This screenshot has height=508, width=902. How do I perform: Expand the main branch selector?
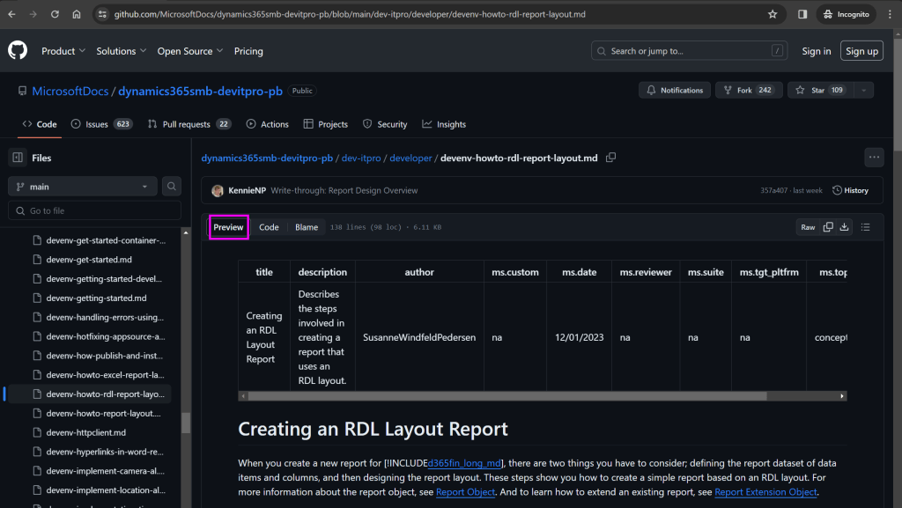[x=82, y=186]
